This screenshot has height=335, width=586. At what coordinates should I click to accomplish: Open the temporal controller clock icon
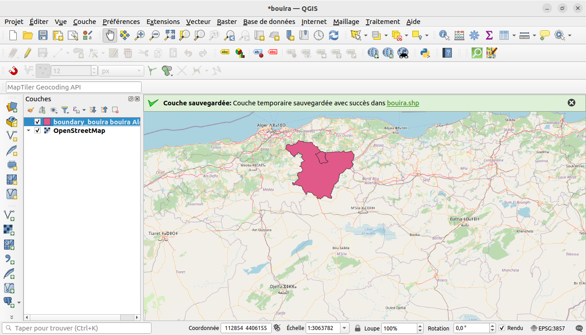[319, 35]
